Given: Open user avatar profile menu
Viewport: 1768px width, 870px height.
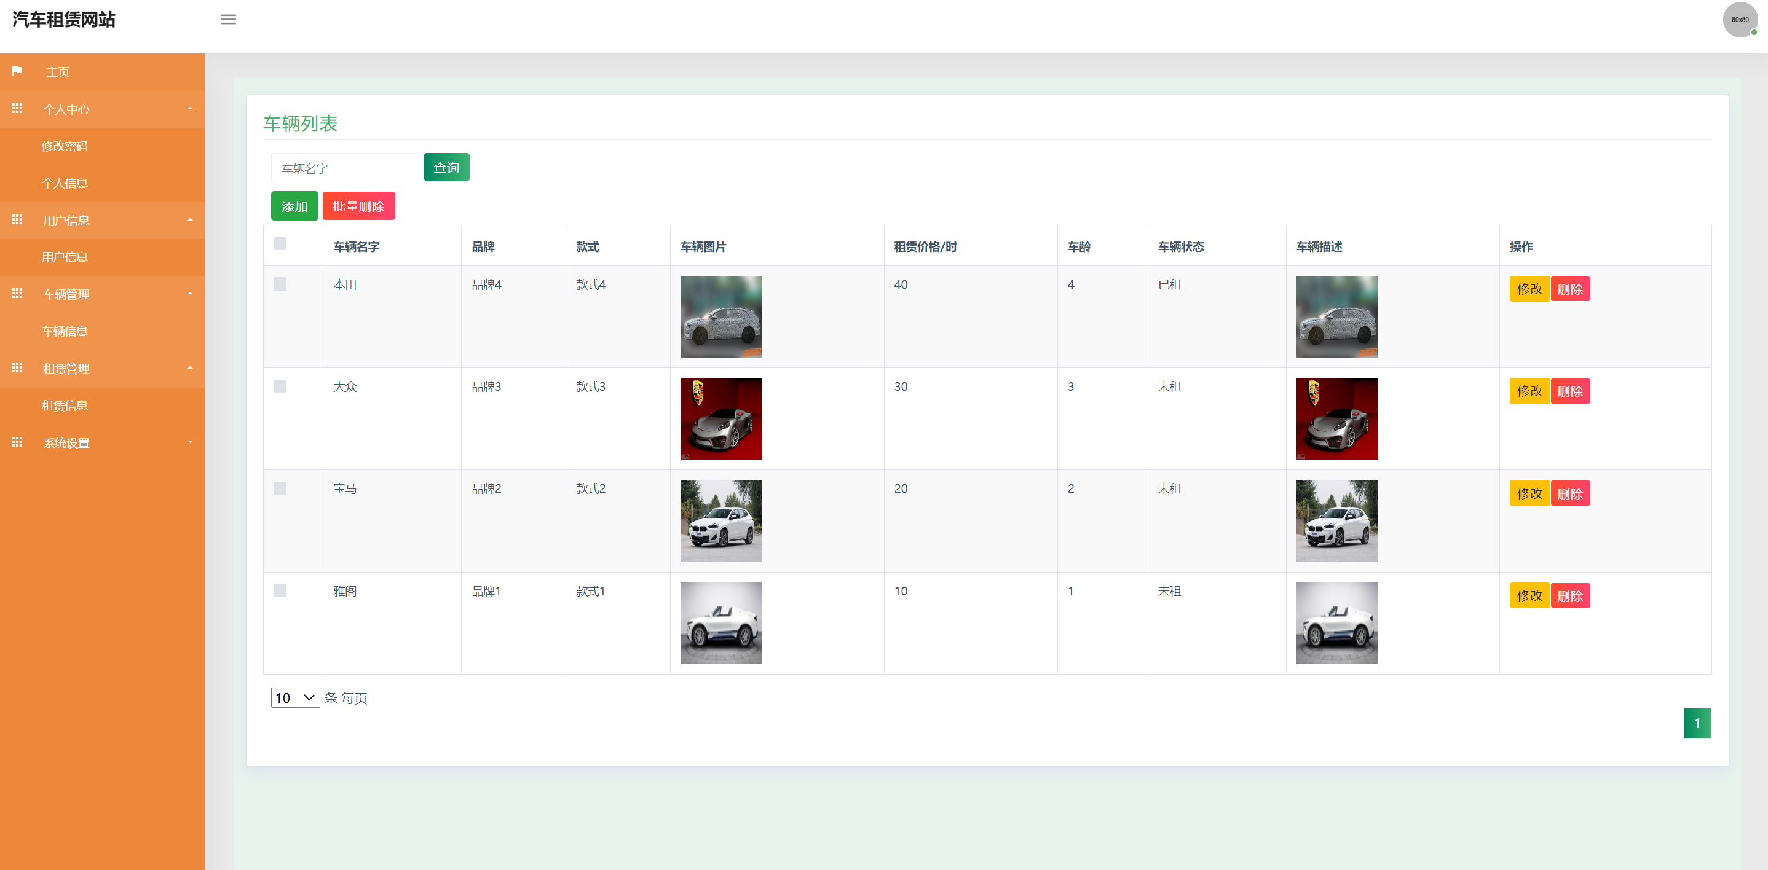Looking at the screenshot, I should pyautogui.click(x=1740, y=19).
